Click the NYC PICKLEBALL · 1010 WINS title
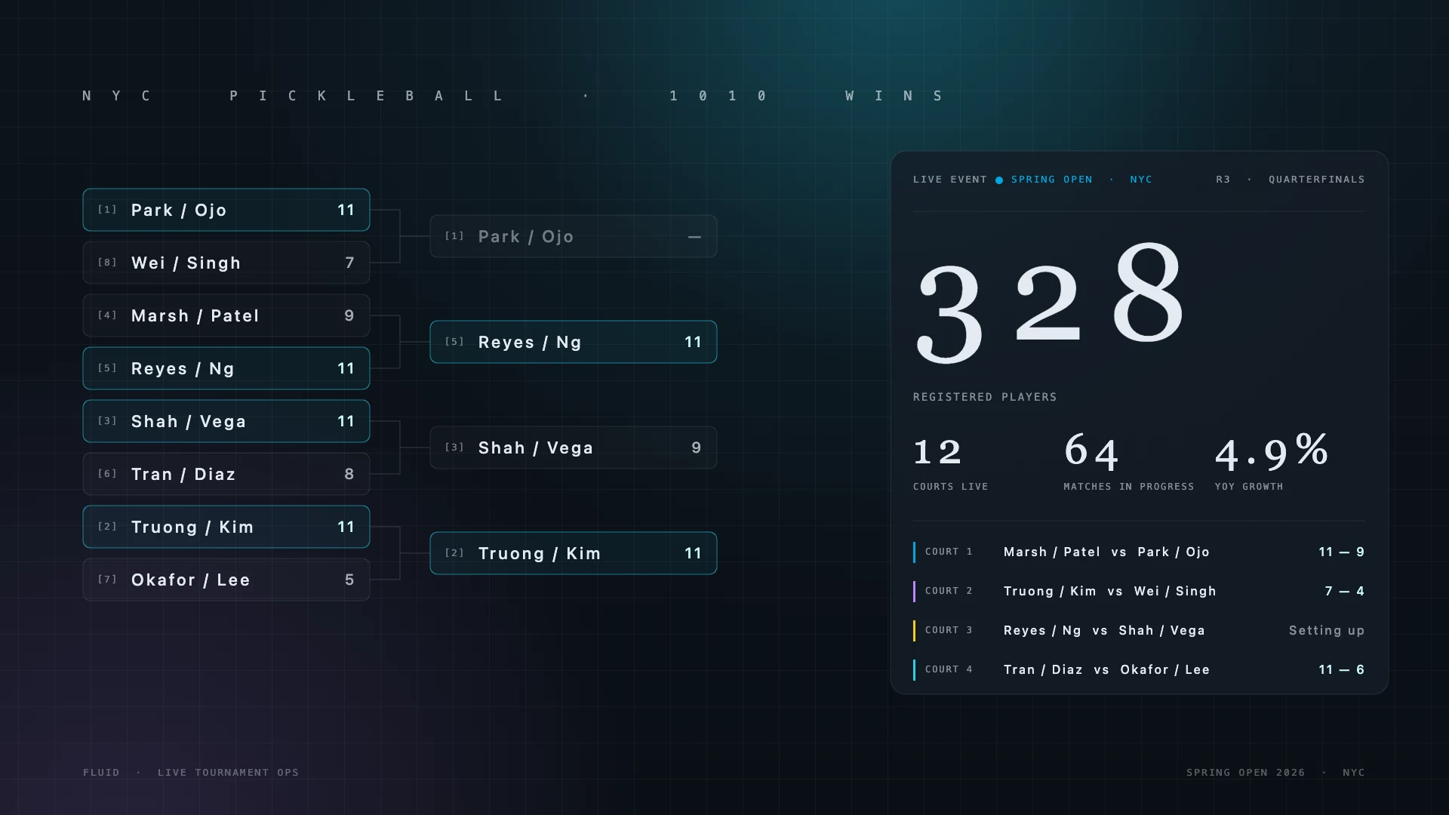This screenshot has height=815, width=1449. [x=513, y=96]
